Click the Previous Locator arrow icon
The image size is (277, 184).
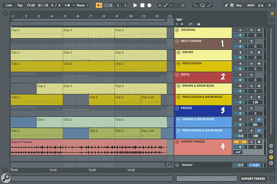pos(177,24)
